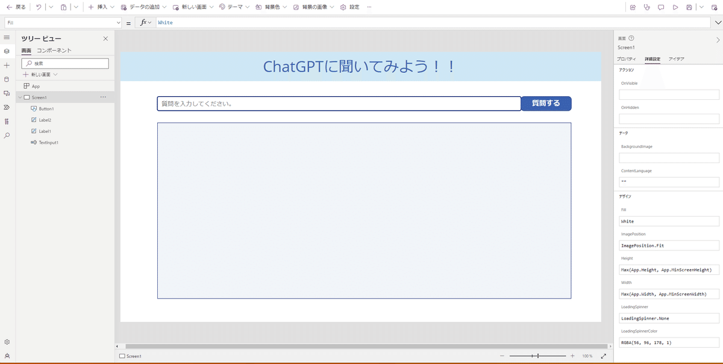Open the 背景色 background color picker
The image size is (723, 364).
[272, 7]
